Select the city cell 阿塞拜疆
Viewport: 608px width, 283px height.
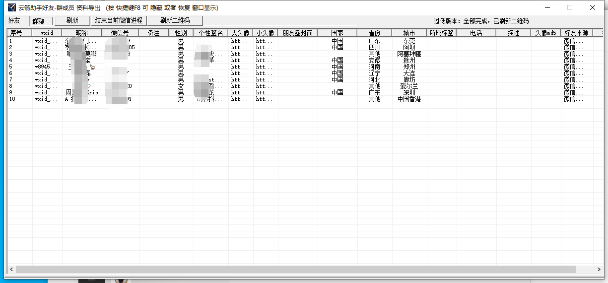coord(409,54)
